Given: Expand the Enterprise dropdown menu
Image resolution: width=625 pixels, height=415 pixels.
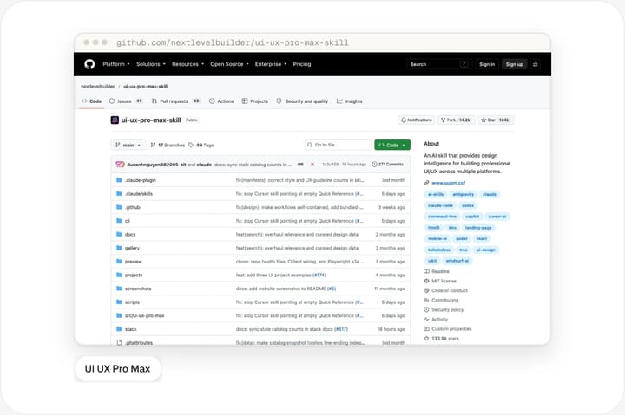Looking at the screenshot, I should (271, 64).
